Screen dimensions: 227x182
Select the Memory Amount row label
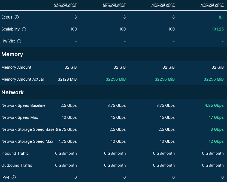click(x=16, y=67)
